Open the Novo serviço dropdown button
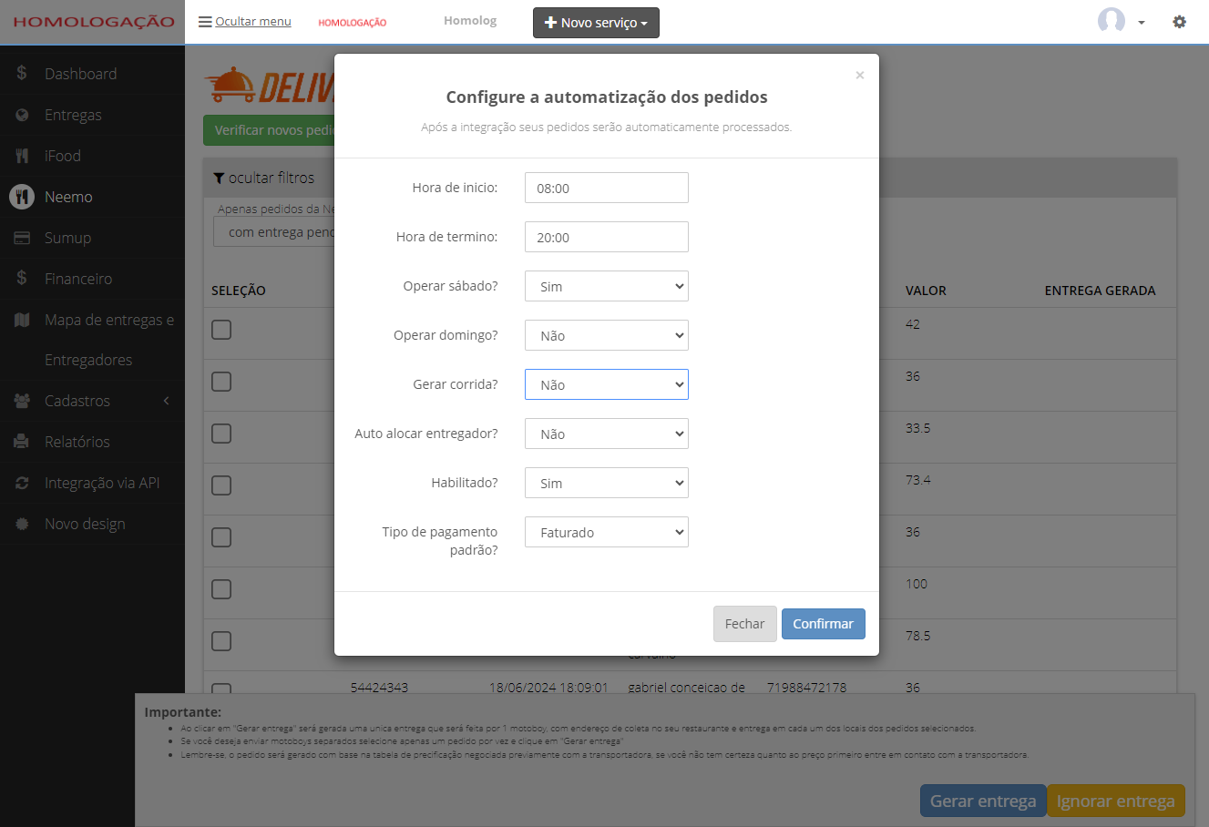 click(x=596, y=23)
